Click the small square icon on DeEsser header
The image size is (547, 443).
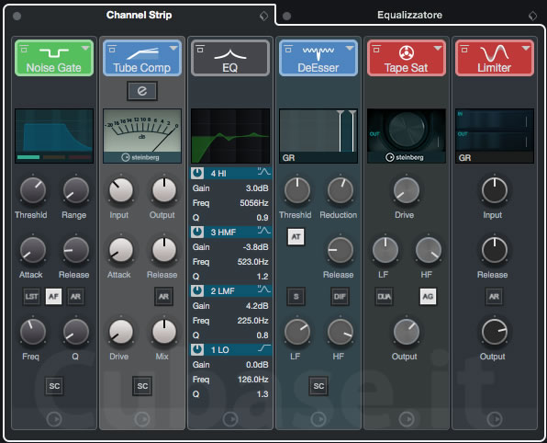[288, 49]
